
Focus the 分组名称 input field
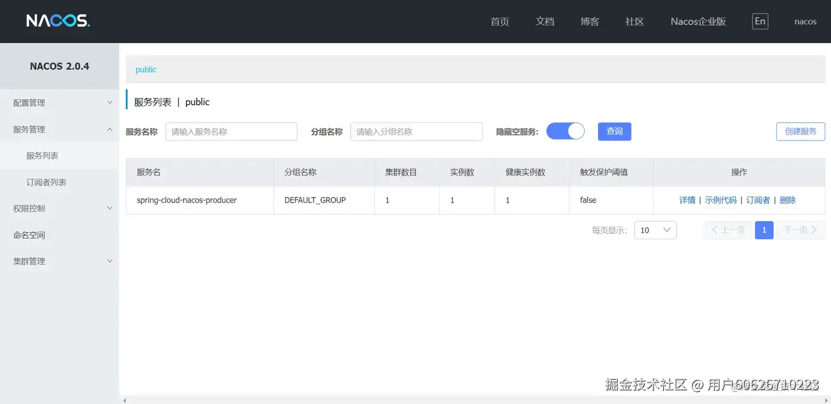click(x=417, y=132)
